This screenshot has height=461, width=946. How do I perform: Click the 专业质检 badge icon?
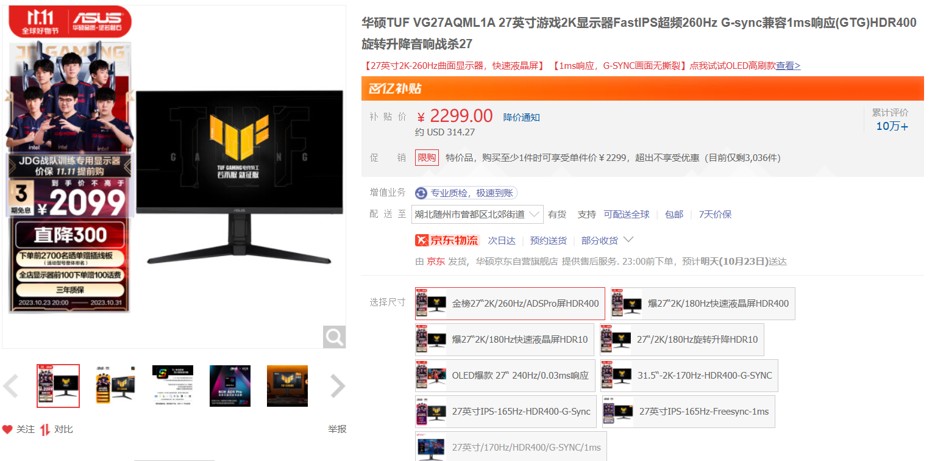[421, 193]
